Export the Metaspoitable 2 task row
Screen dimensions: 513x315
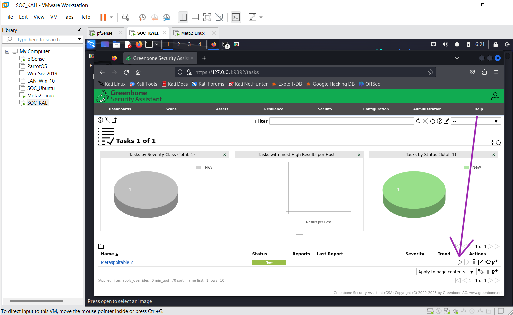495,262
